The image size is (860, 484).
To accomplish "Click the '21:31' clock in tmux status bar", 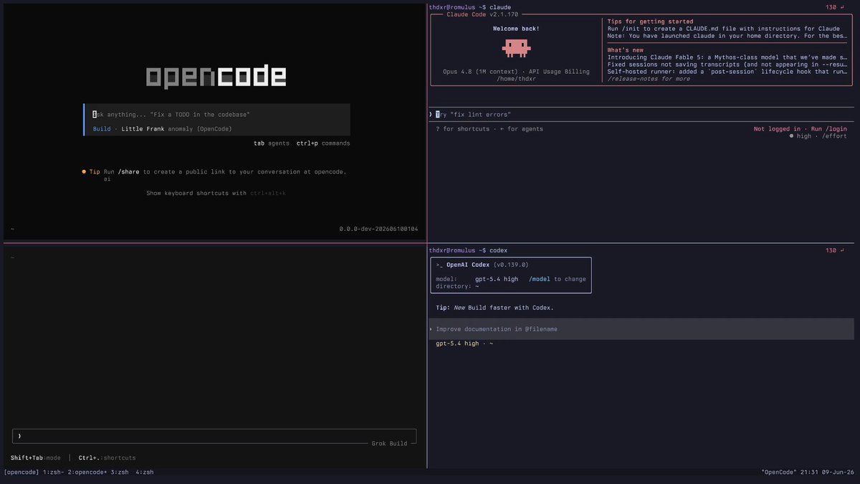I will pos(809,472).
